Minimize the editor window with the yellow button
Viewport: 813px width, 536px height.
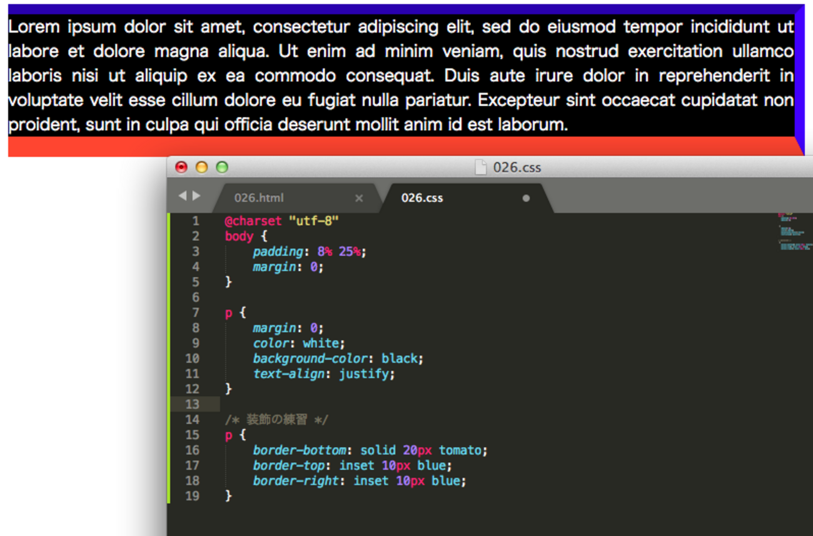(201, 167)
